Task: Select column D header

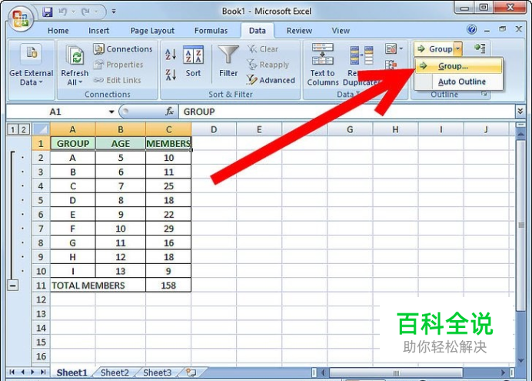Action: pos(214,129)
